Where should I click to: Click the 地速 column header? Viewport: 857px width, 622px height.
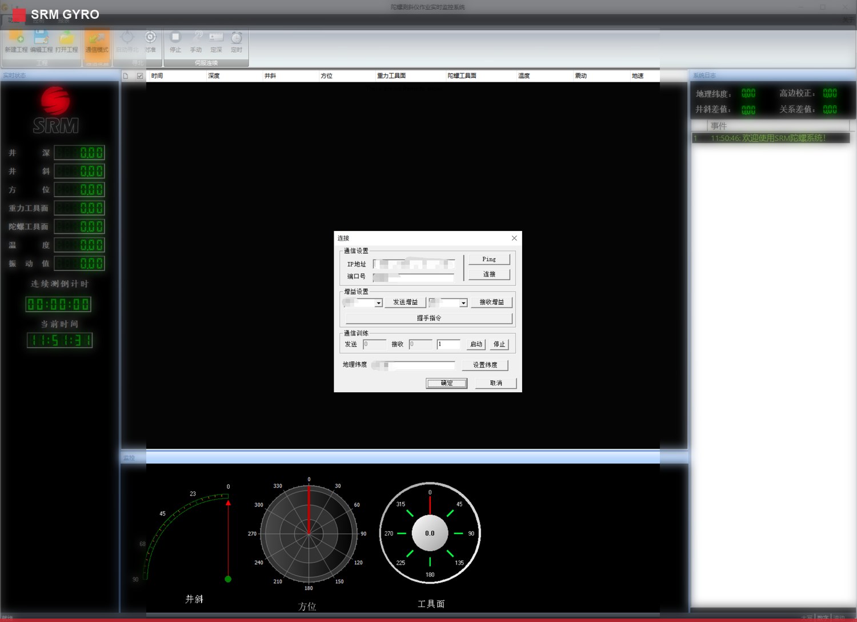[x=645, y=75]
